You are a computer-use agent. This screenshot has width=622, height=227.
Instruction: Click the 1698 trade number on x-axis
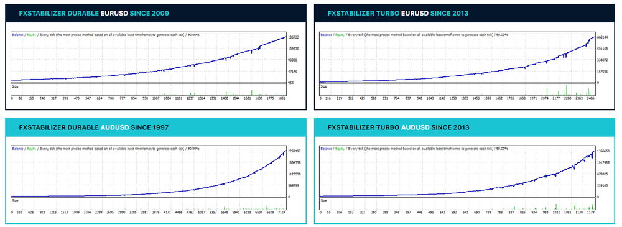tap(259, 98)
